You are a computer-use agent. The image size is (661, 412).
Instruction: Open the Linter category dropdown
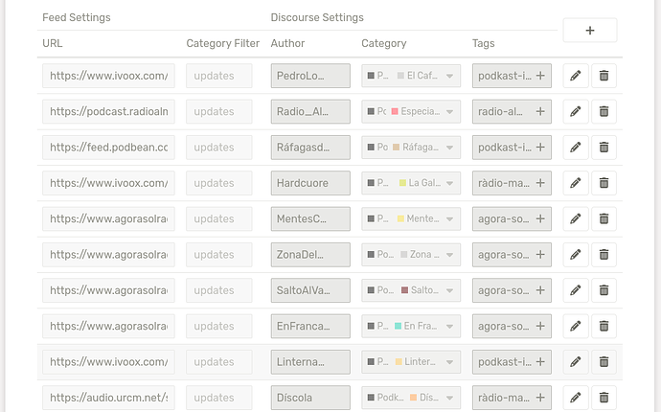(411, 362)
